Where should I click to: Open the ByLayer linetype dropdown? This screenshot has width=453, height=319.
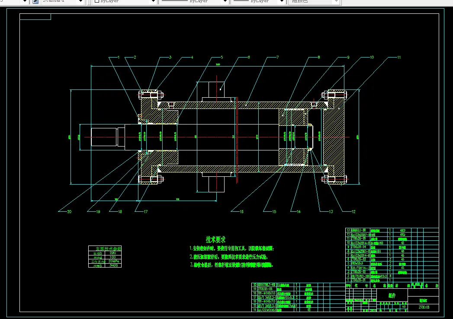[x=225, y=1]
